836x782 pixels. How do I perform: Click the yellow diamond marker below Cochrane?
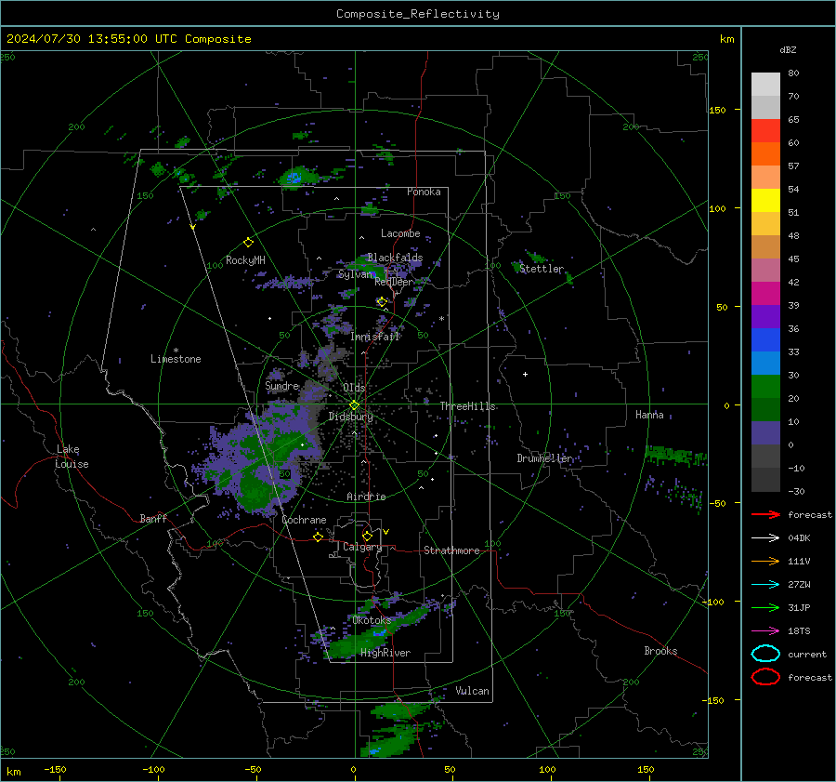(318, 537)
